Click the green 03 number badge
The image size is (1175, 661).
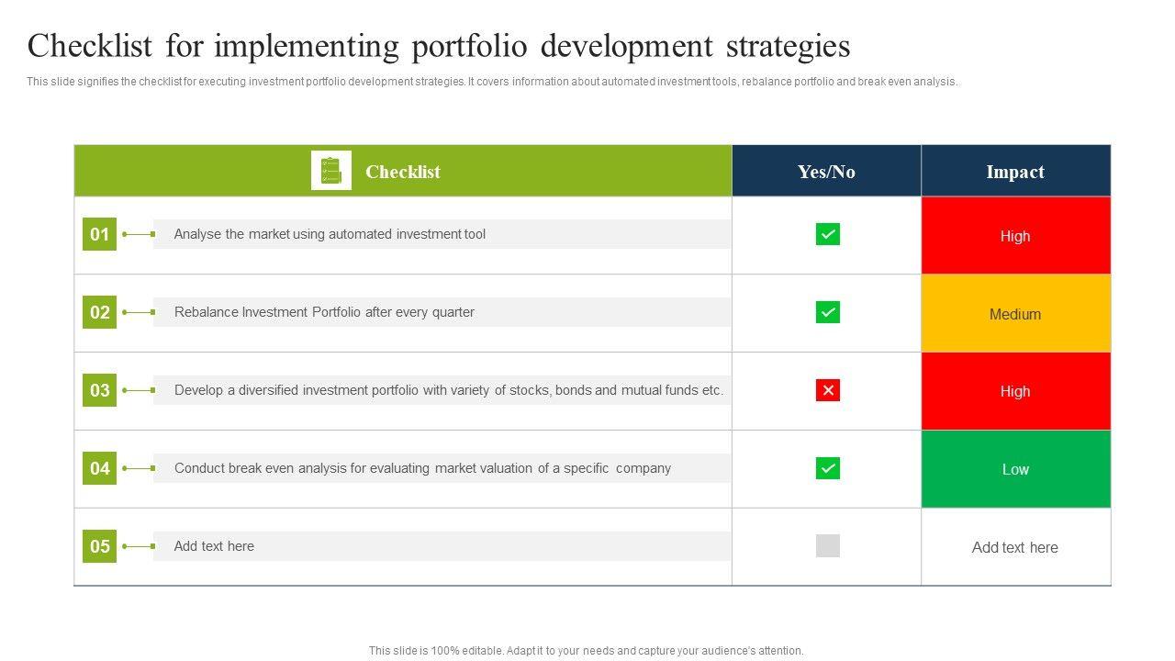(x=99, y=390)
